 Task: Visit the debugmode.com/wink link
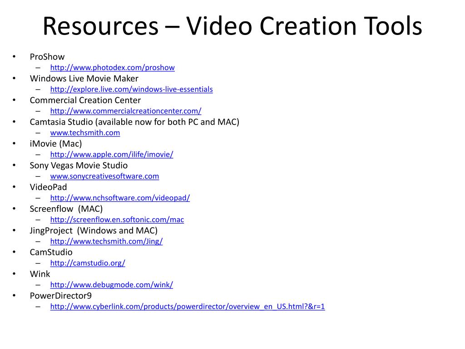[112, 284]
